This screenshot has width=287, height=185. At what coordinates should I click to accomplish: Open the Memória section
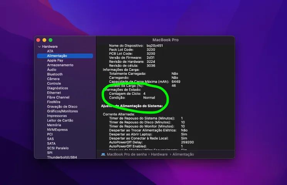pyautogui.click(x=54, y=125)
